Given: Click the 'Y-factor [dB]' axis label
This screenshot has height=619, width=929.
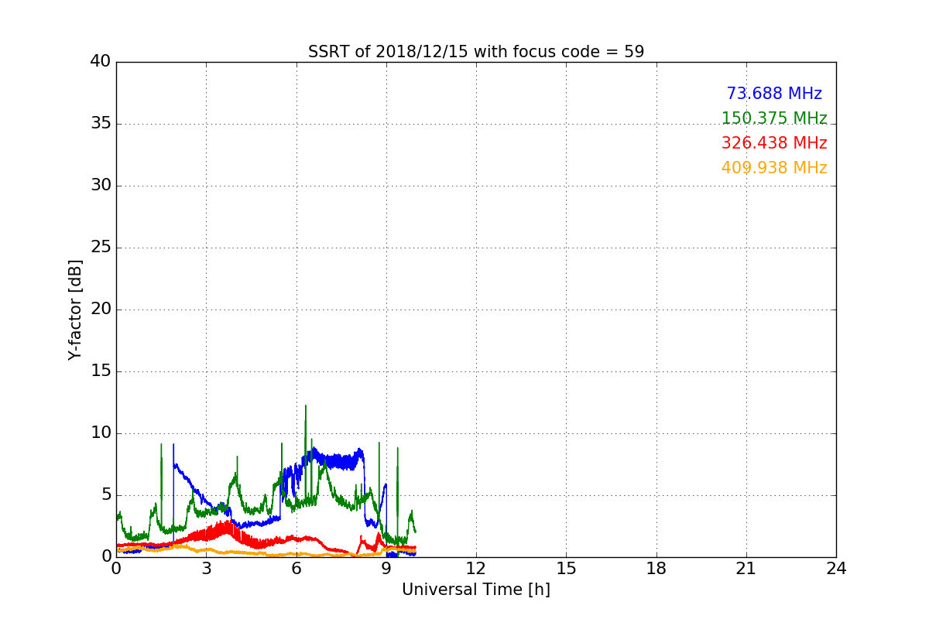Looking at the screenshot, I should click(75, 309).
